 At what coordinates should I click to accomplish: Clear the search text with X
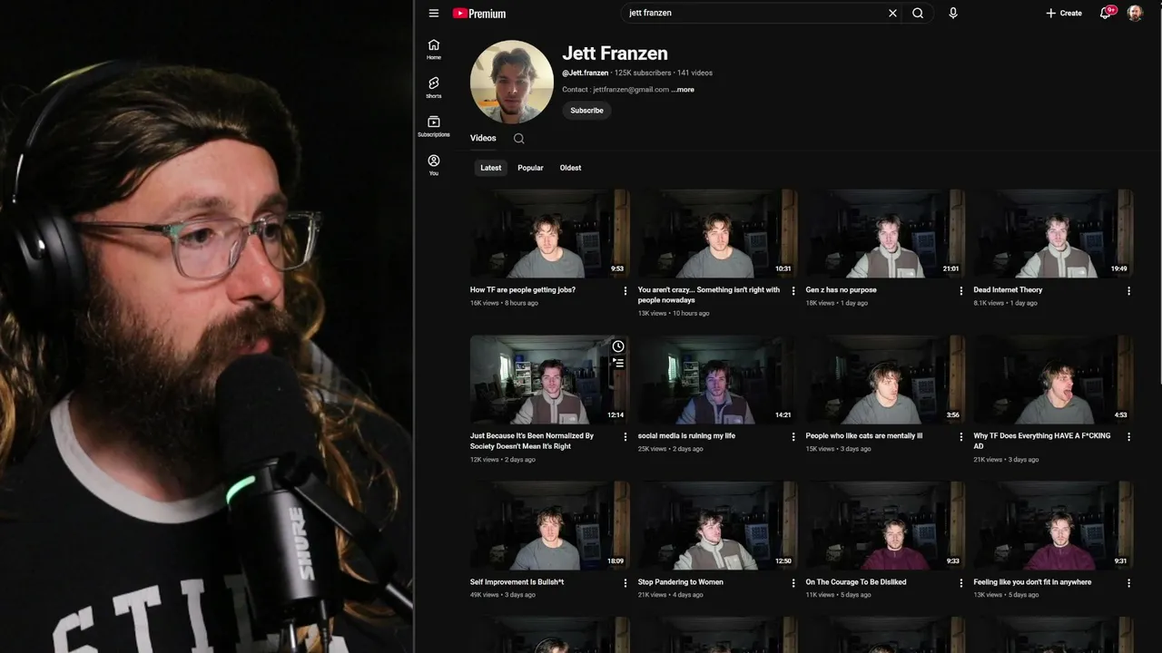892,14
